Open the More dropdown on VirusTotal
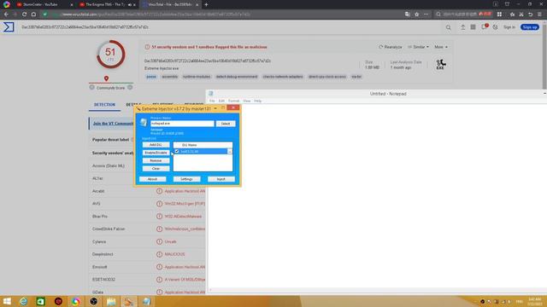This screenshot has height=307, width=547. (441, 47)
